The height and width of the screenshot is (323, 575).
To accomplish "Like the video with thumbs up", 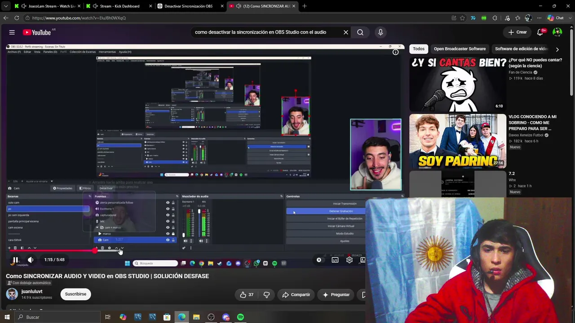I will [x=247, y=295].
